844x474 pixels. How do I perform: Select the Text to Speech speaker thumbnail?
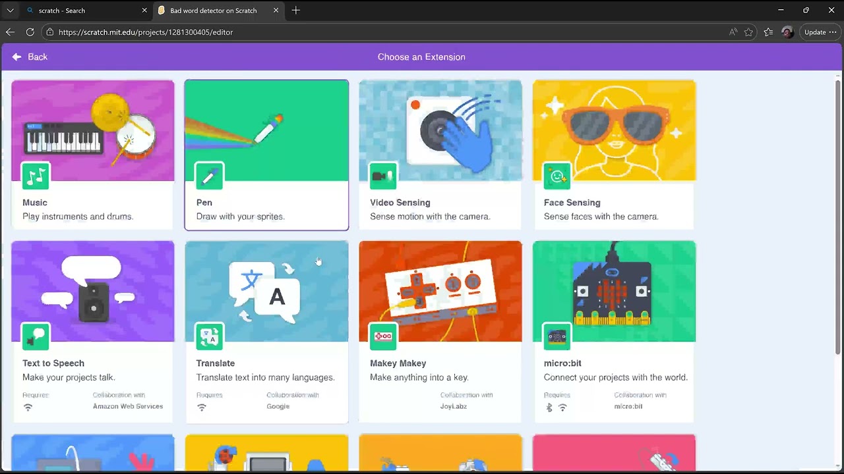coord(93,291)
